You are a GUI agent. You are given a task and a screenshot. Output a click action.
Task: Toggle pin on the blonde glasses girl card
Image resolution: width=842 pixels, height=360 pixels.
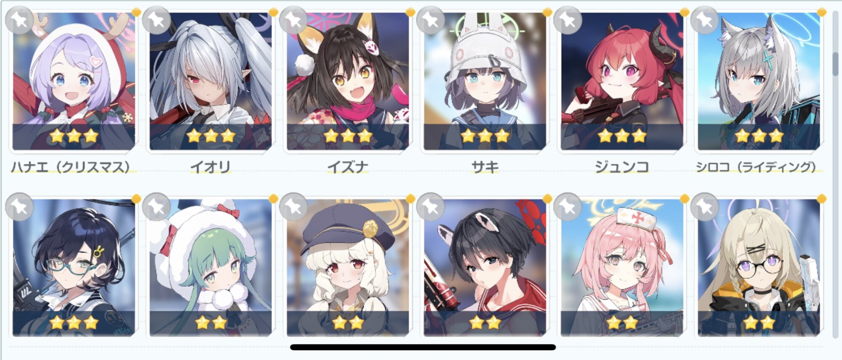pos(704,206)
